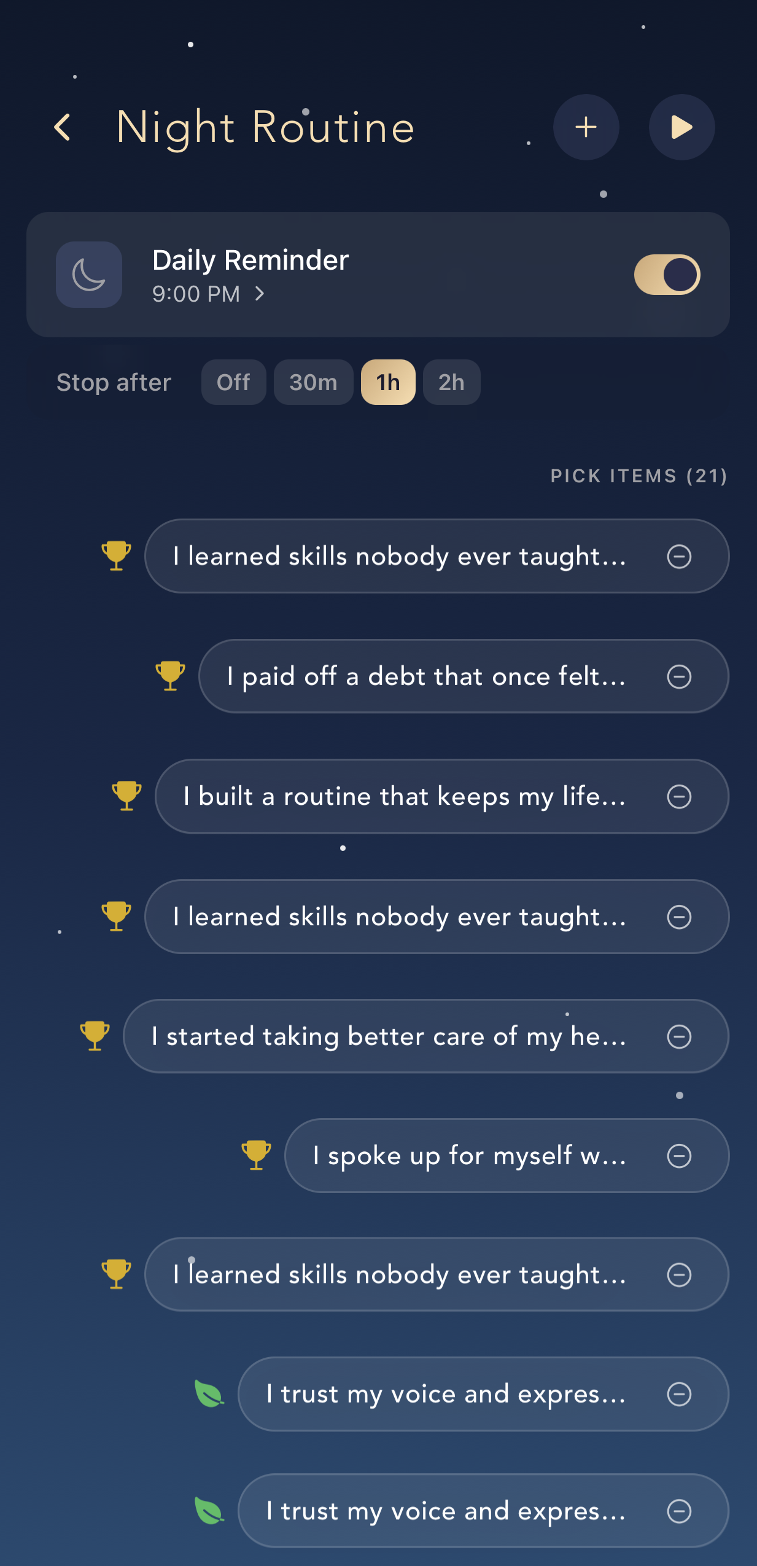Open the 9:00 PM reminder time chevron
The width and height of the screenshot is (757, 1566).
(260, 294)
